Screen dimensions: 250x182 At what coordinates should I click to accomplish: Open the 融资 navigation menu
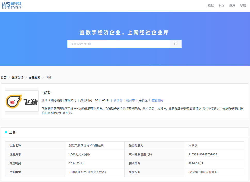[232, 5]
